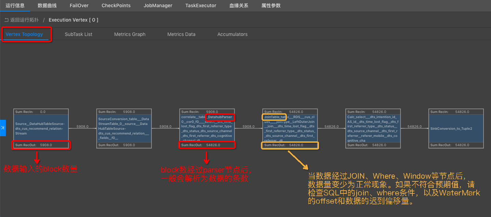Click edge label 54826.0 before SinkConversion node
491x217 pixels.
[415, 127]
